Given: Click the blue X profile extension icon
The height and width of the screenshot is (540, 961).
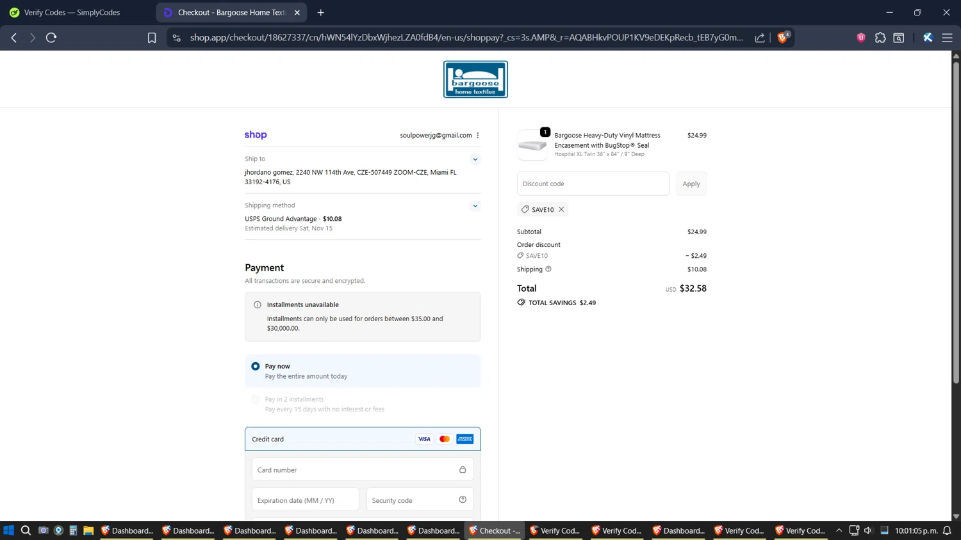Looking at the screenshot, I should [928, 38].
